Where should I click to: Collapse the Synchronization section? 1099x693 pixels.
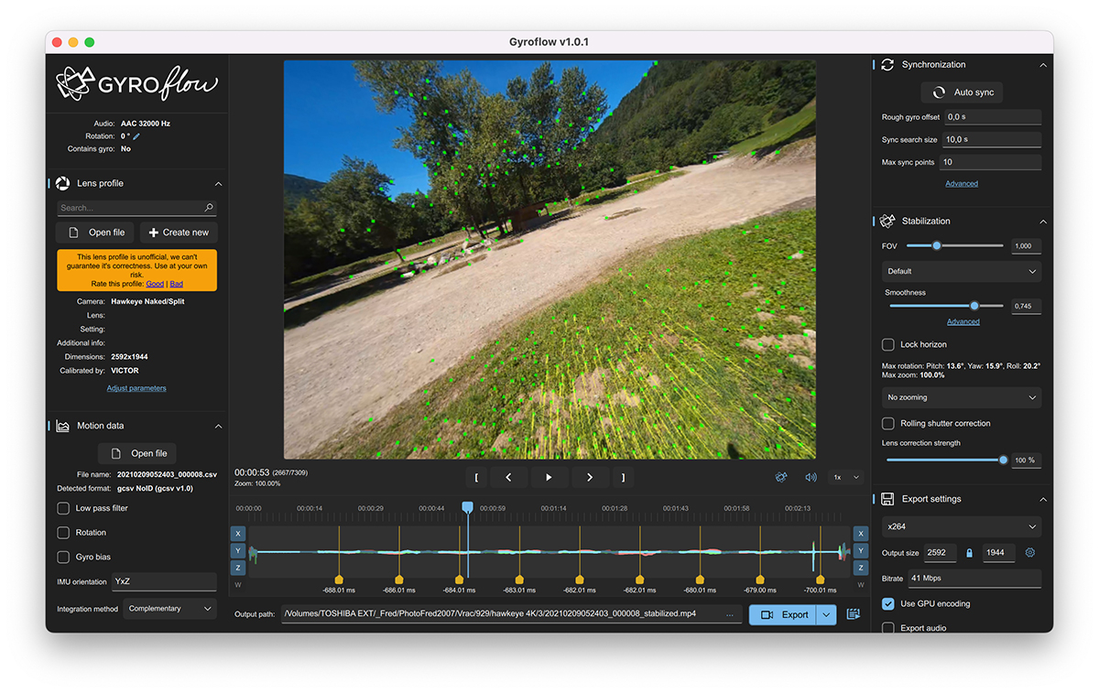point(1042,65)
